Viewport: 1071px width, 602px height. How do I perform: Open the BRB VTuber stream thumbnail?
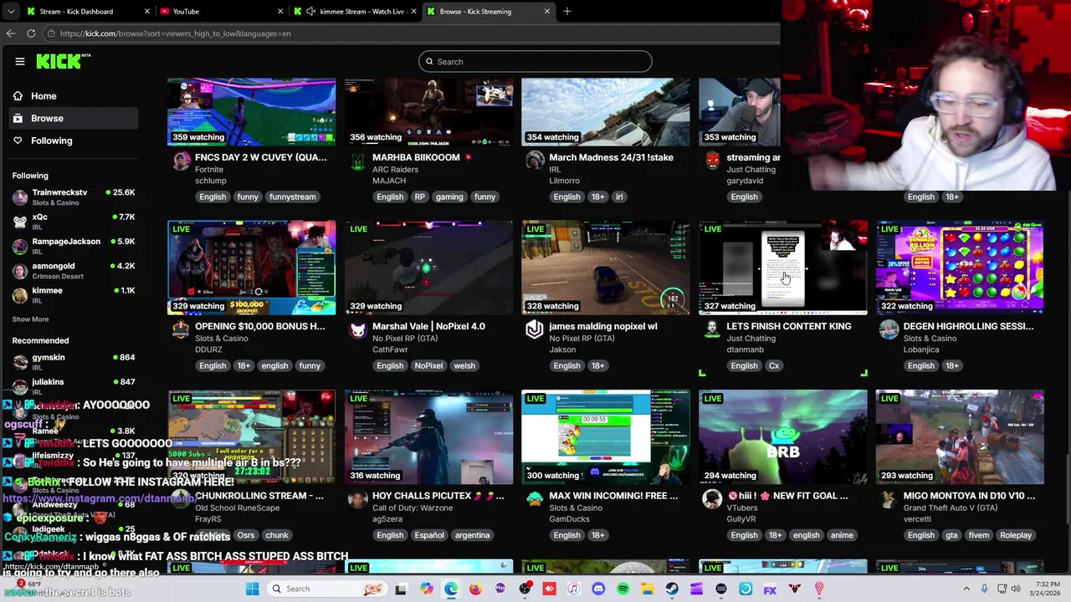coord(783,436)
